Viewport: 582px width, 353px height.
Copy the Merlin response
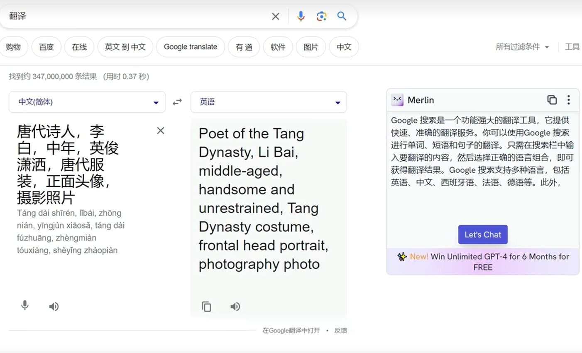tap(552, 100)
